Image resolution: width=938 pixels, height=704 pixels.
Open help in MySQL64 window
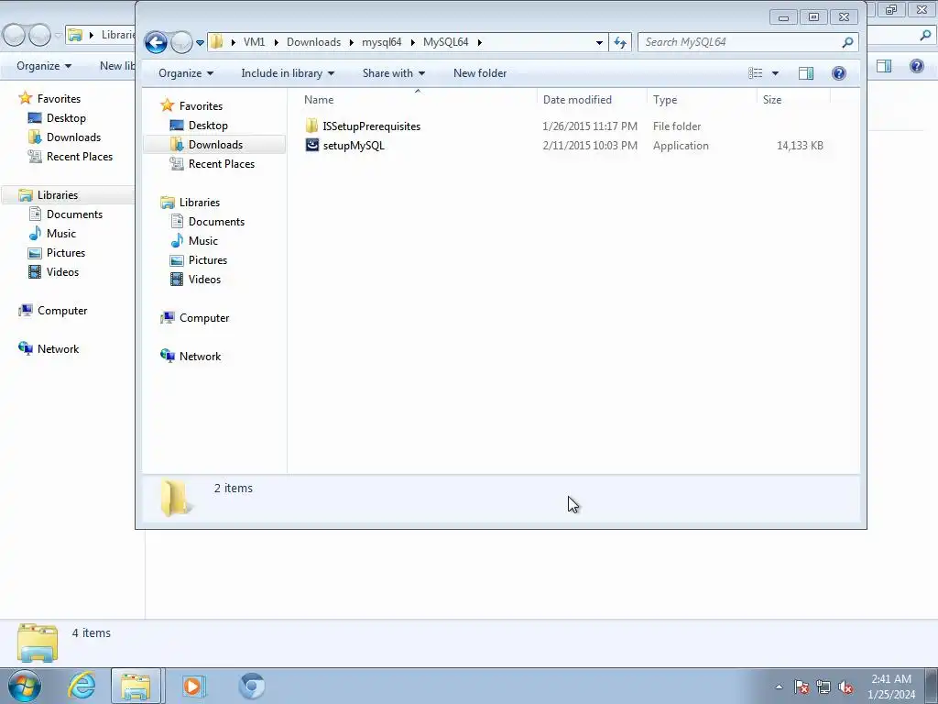839,73
